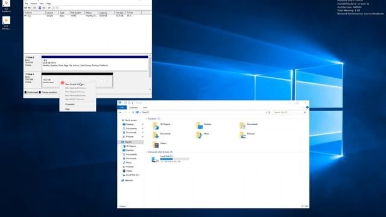This screenshot has width=386, height=217.
Task: Select Videos folder in main pane
Action: coord(159,145)
